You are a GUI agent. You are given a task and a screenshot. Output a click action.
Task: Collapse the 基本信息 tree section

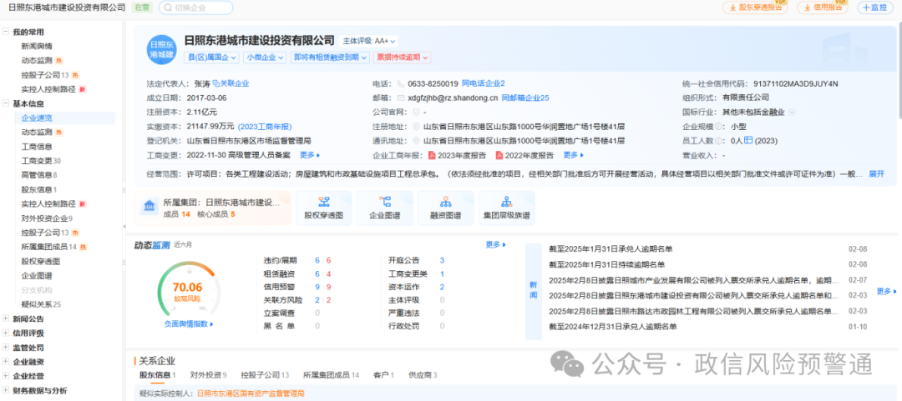pyautogui.click(x=5, y=104)
